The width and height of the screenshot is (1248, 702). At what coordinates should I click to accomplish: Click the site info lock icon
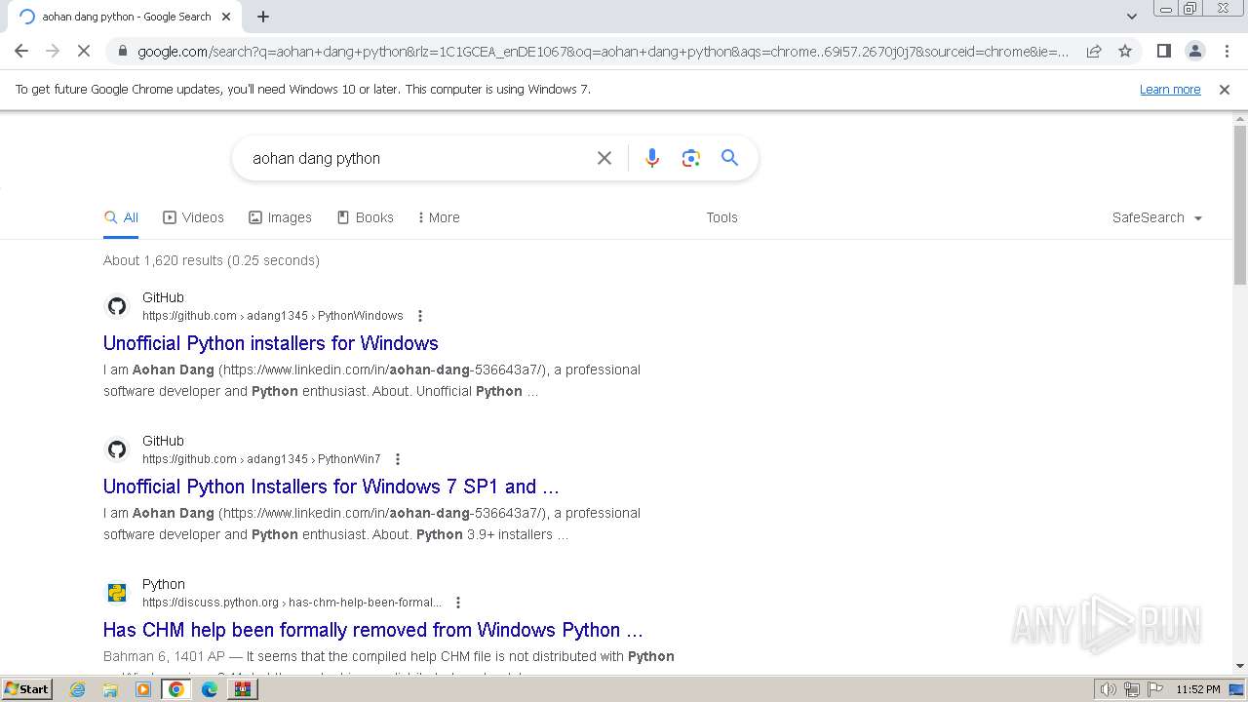click(122, 51)
